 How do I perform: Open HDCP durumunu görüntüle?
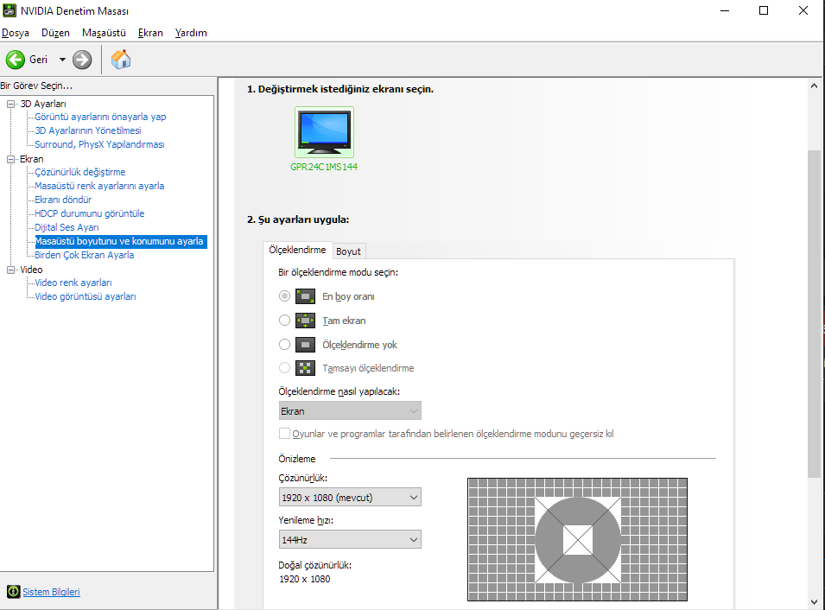pyautogui.click(x=90, y=213)
